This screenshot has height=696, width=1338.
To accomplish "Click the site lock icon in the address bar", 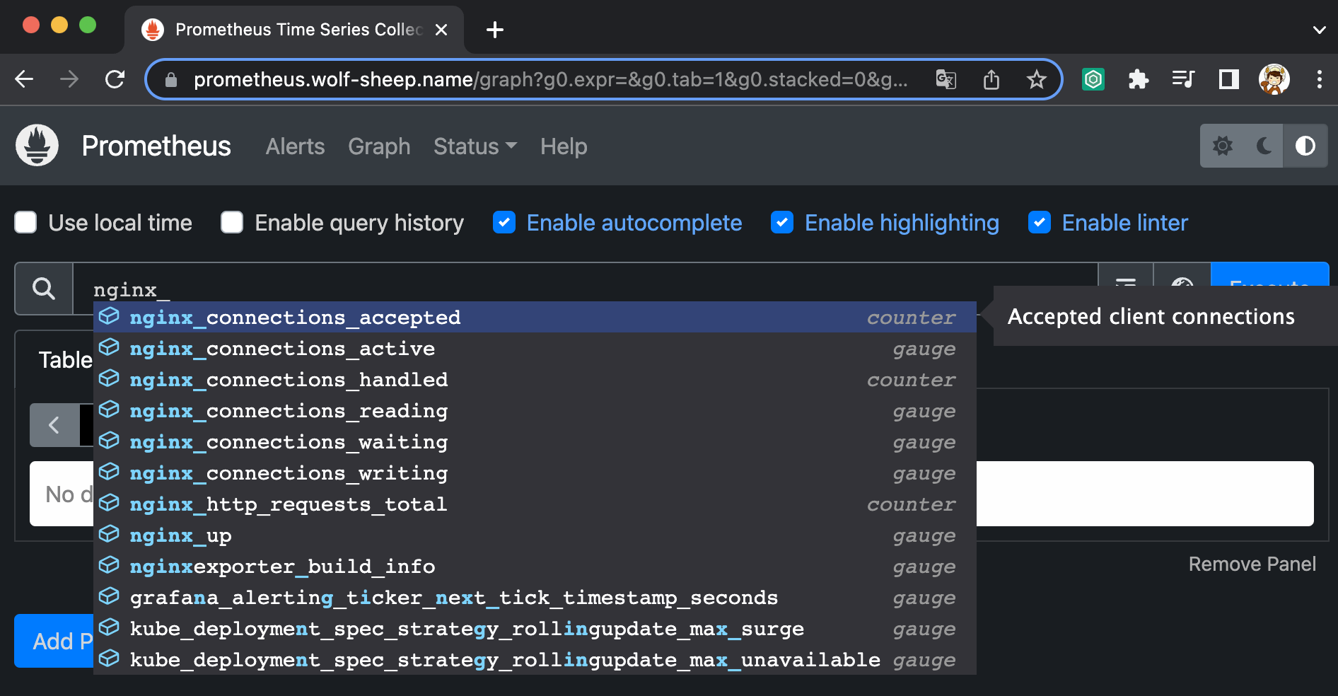I will [x=170, y=80].
